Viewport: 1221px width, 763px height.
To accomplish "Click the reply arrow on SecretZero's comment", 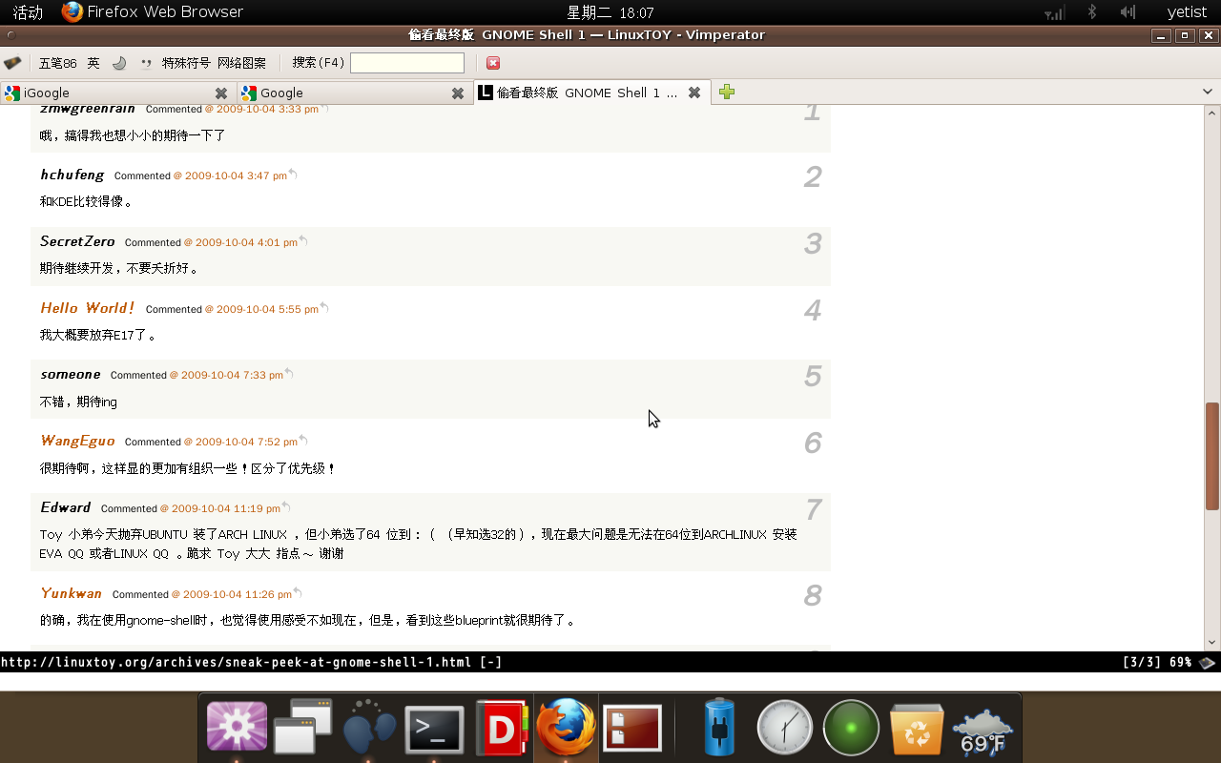I will point(303,241).
